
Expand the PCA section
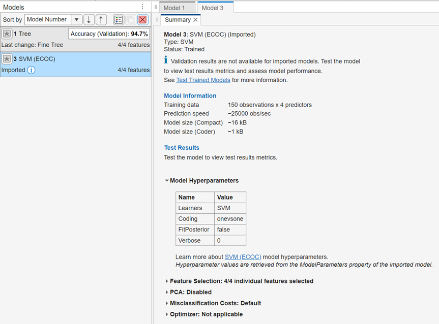167,292
